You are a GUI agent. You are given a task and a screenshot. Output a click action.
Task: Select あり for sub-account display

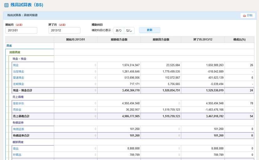[119, 30]
